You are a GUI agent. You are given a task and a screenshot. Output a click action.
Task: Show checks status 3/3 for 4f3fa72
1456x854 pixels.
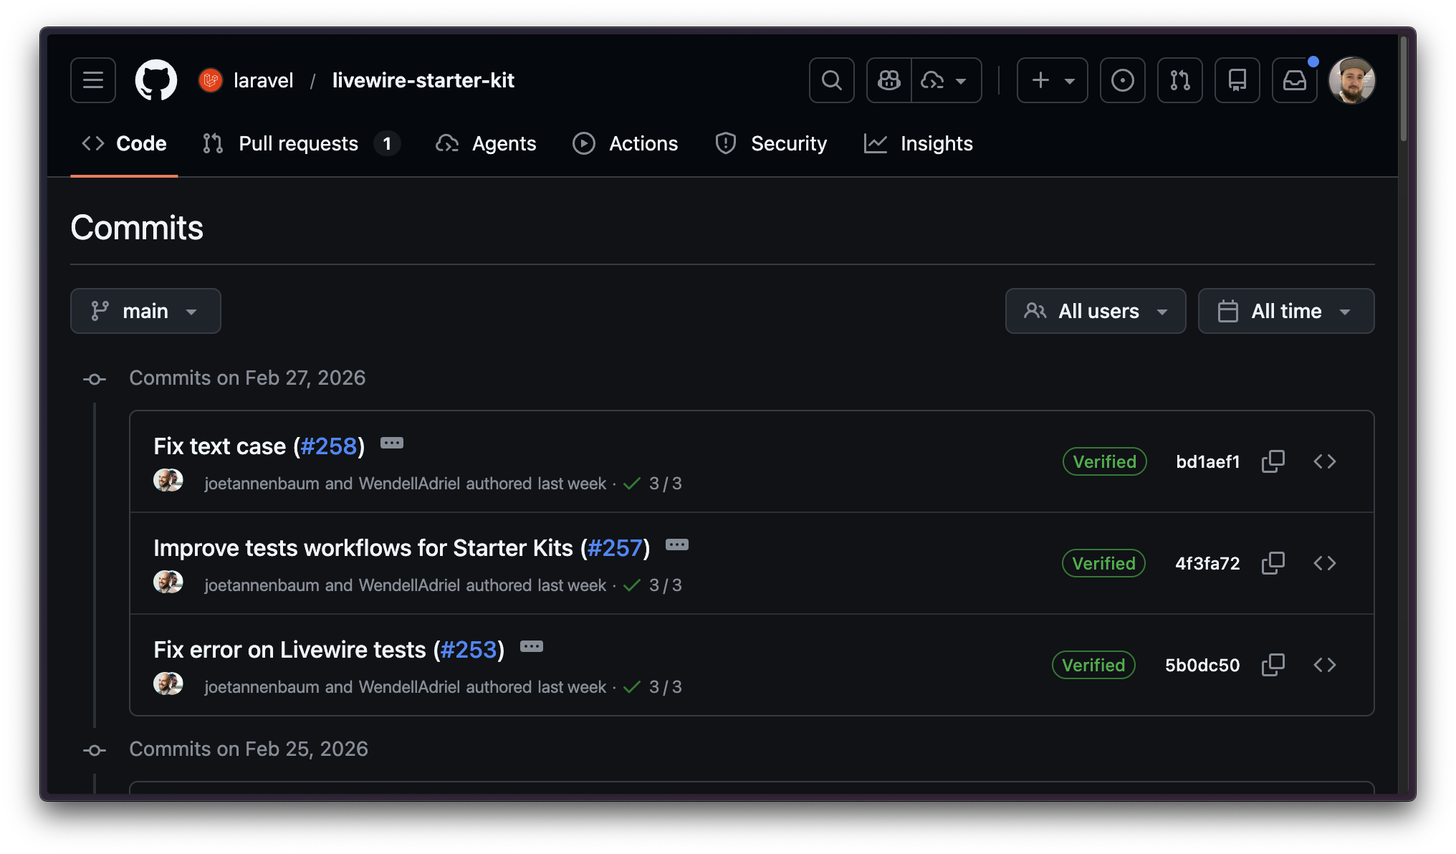point(653,585)
